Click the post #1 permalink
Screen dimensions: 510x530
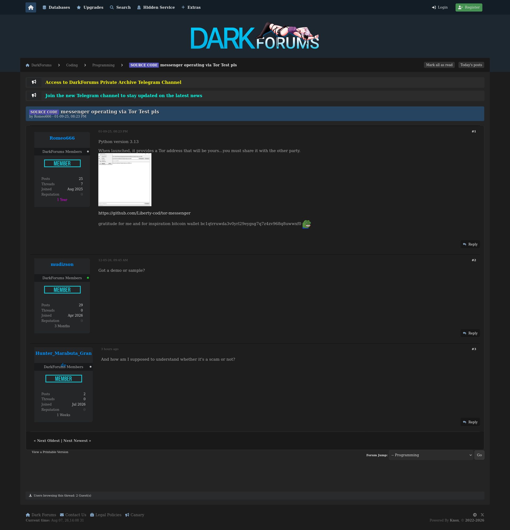point(474,131)
